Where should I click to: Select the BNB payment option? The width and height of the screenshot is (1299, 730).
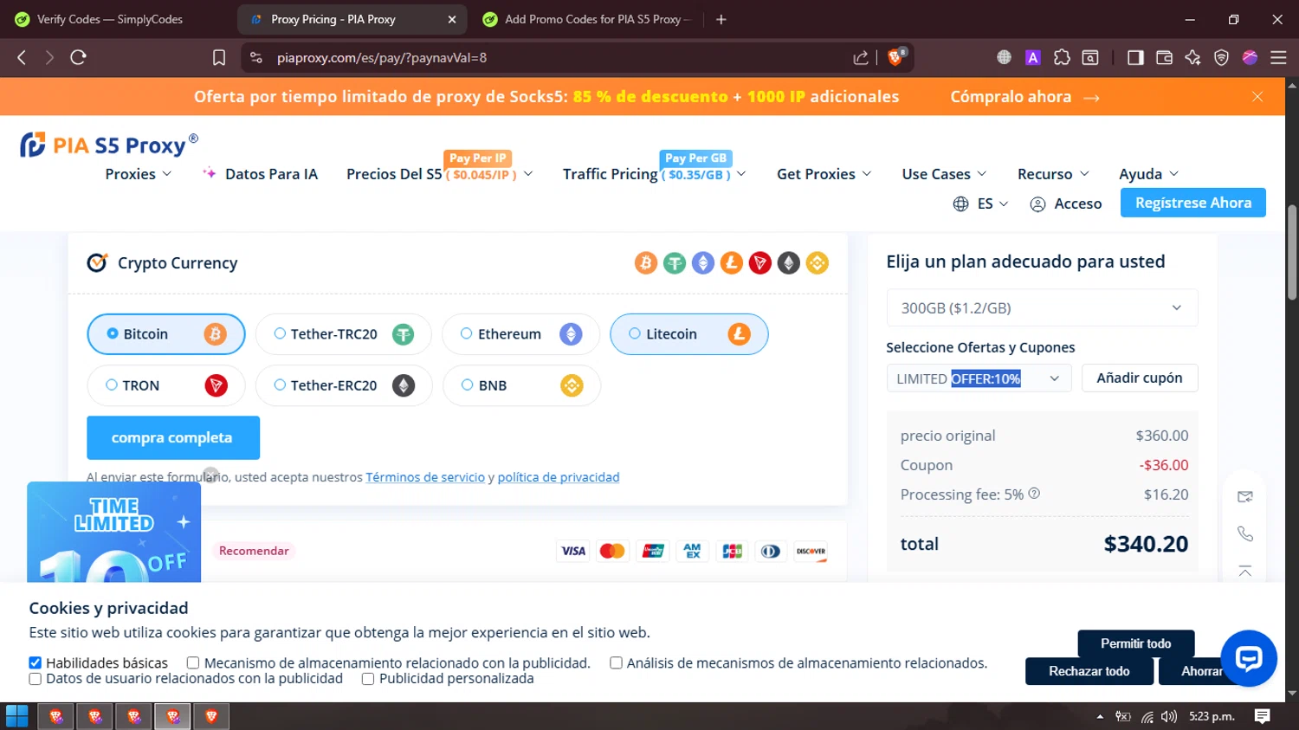[521, 385]
